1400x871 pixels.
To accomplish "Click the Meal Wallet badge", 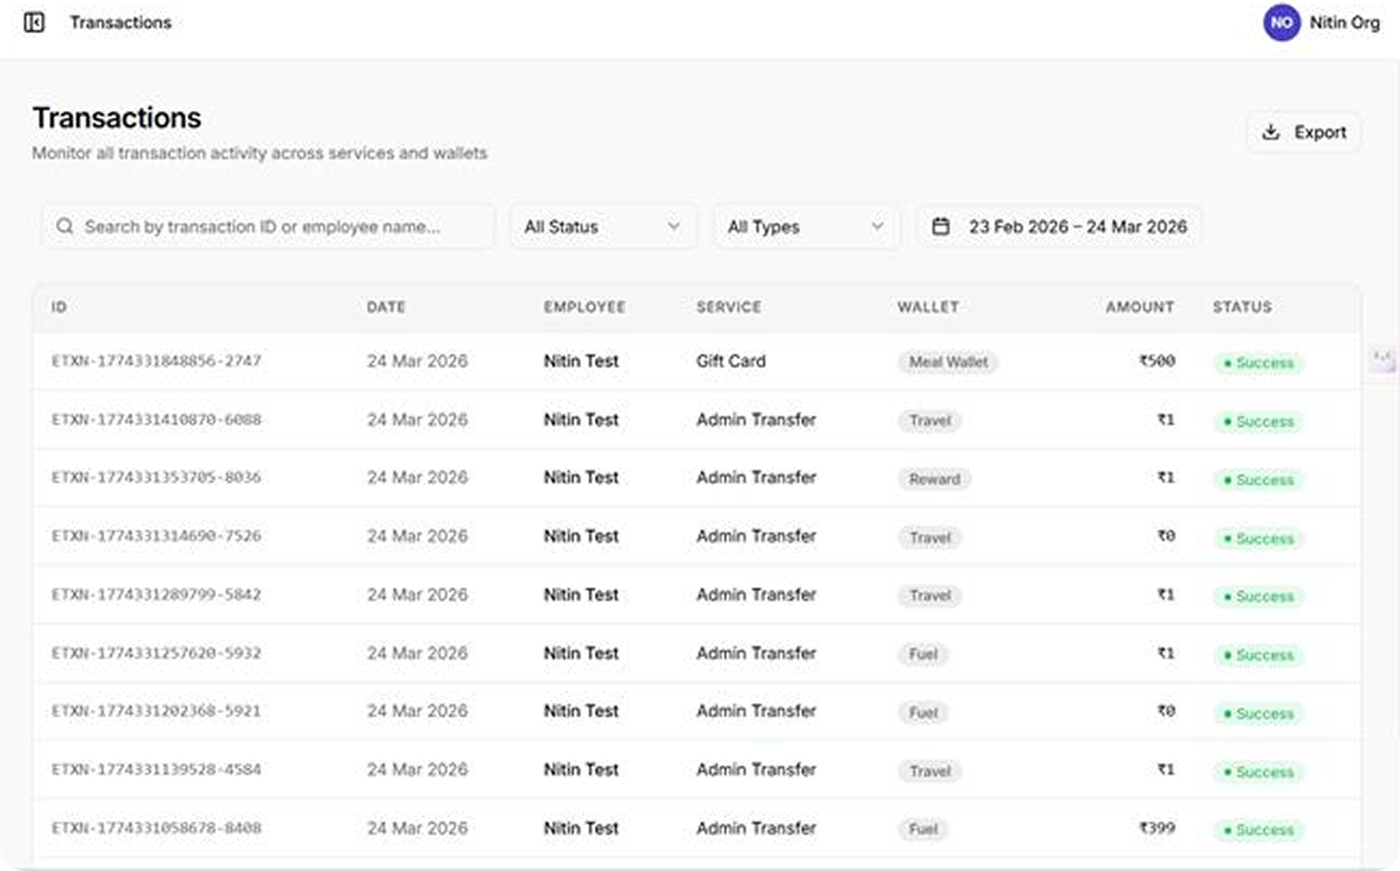I will [948, 362].
